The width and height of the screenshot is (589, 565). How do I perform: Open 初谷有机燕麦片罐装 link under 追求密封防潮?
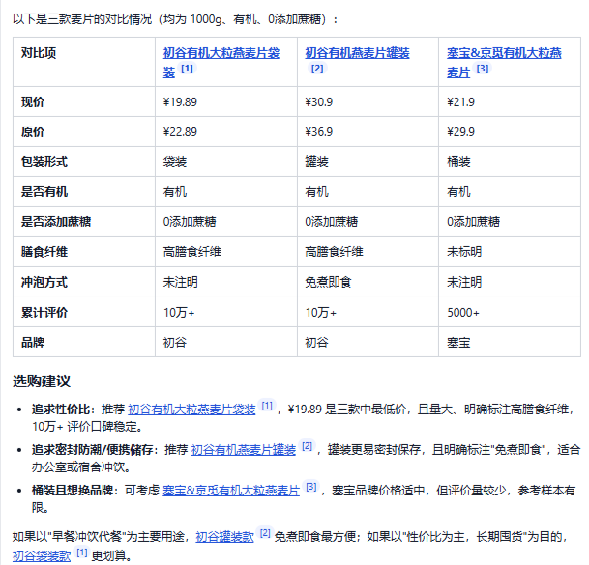[x=244, y=450]
